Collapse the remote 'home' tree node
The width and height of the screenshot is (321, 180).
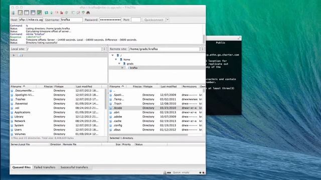click(x=116, y=59)
